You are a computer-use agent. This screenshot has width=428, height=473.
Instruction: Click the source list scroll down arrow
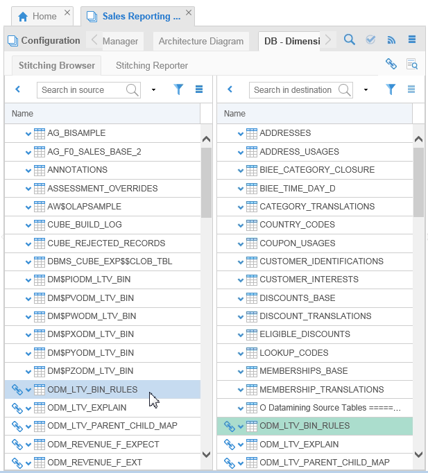206,454
